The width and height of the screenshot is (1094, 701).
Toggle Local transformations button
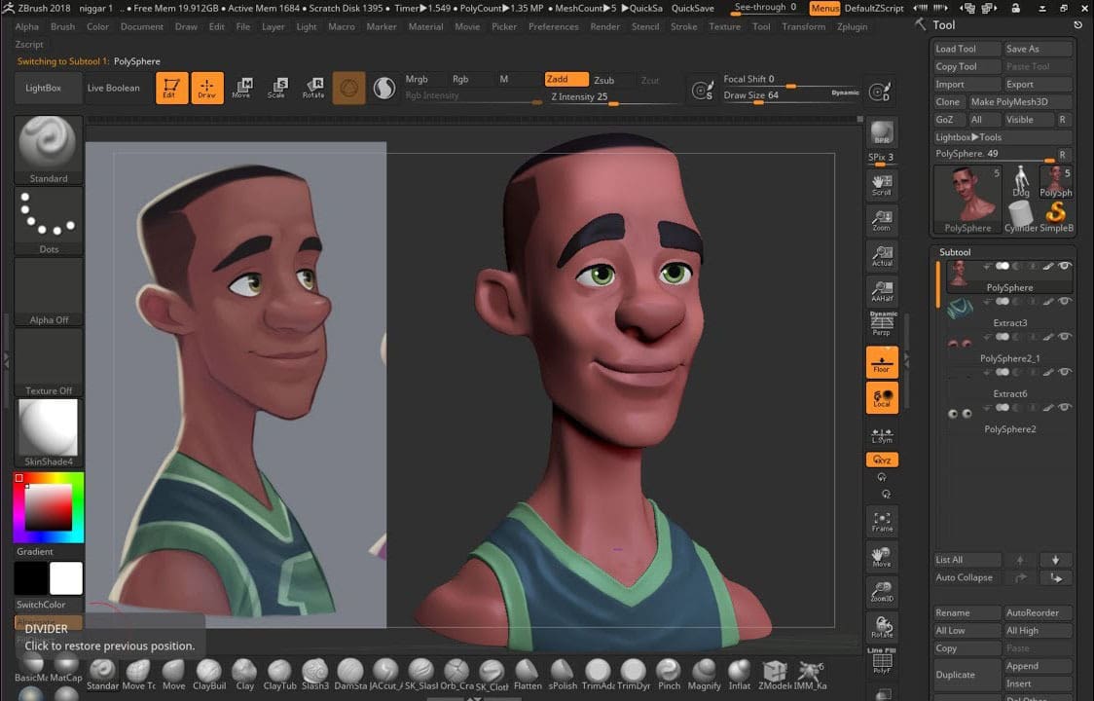click(x=882, y=398)
